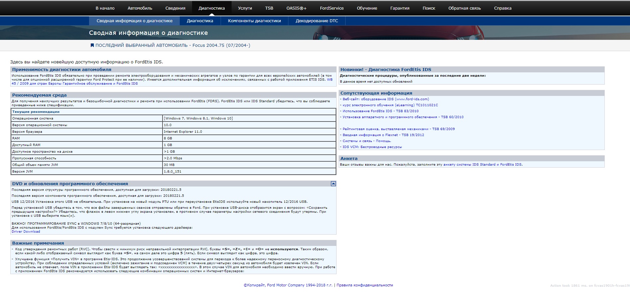Click the Анкета section header

472,158
